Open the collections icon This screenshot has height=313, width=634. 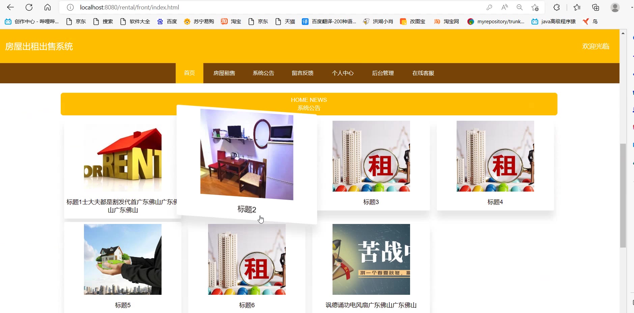[x=596, y=7]
